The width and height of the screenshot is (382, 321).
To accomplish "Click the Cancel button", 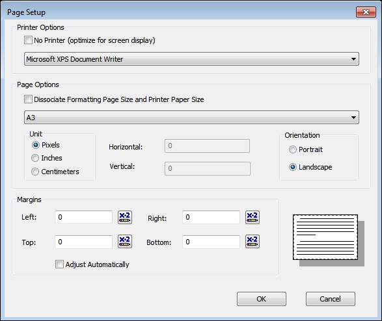I will click(x=331, y=299).
